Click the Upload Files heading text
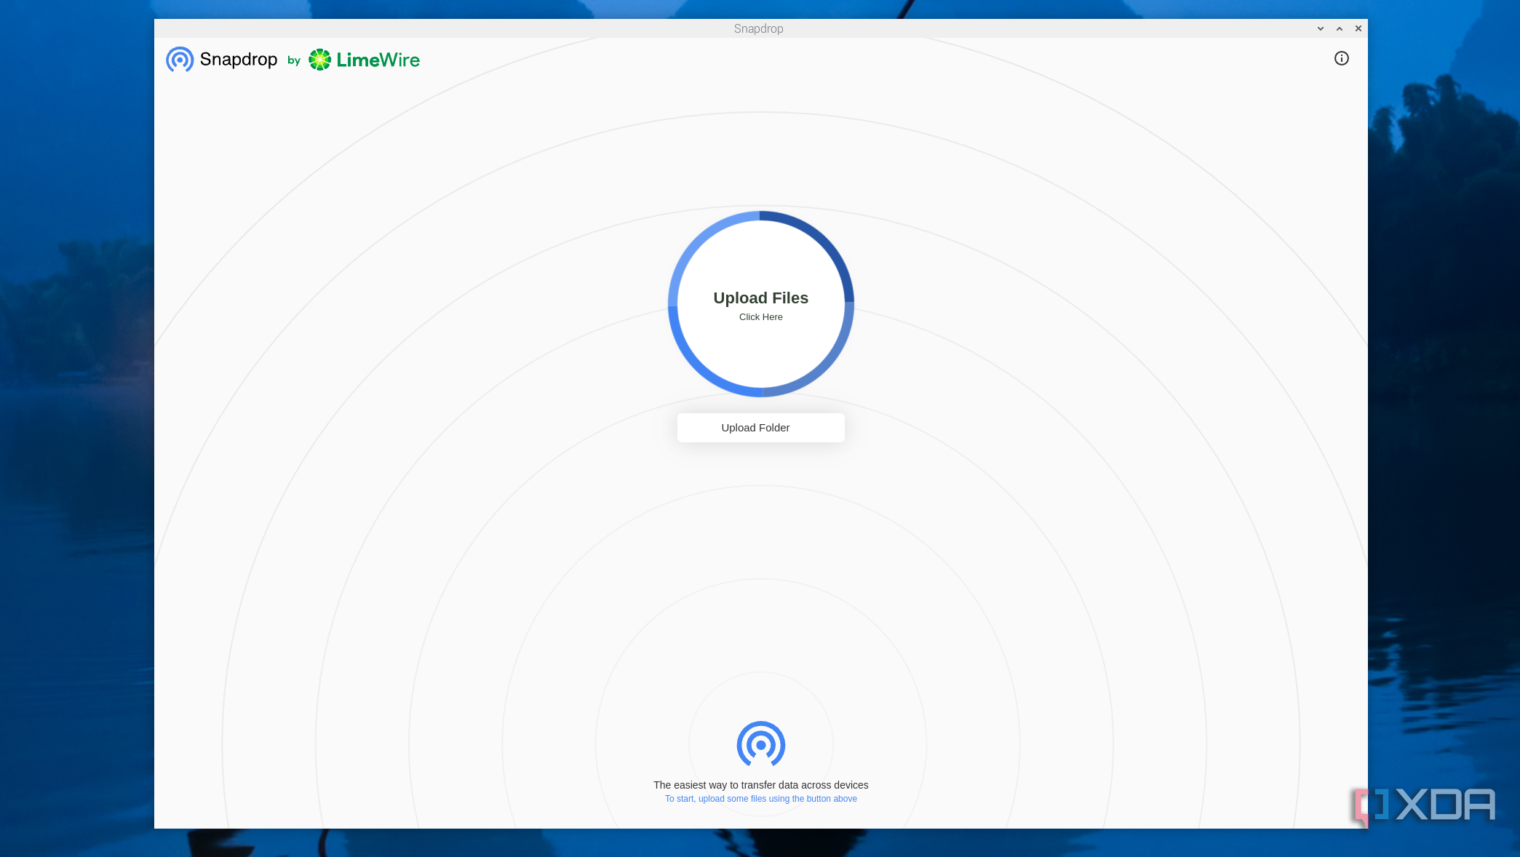 pos(760,298)
